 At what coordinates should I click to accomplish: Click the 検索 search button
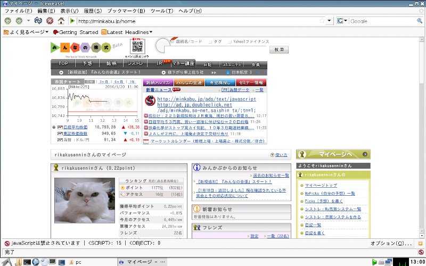[x=279, y=49]
